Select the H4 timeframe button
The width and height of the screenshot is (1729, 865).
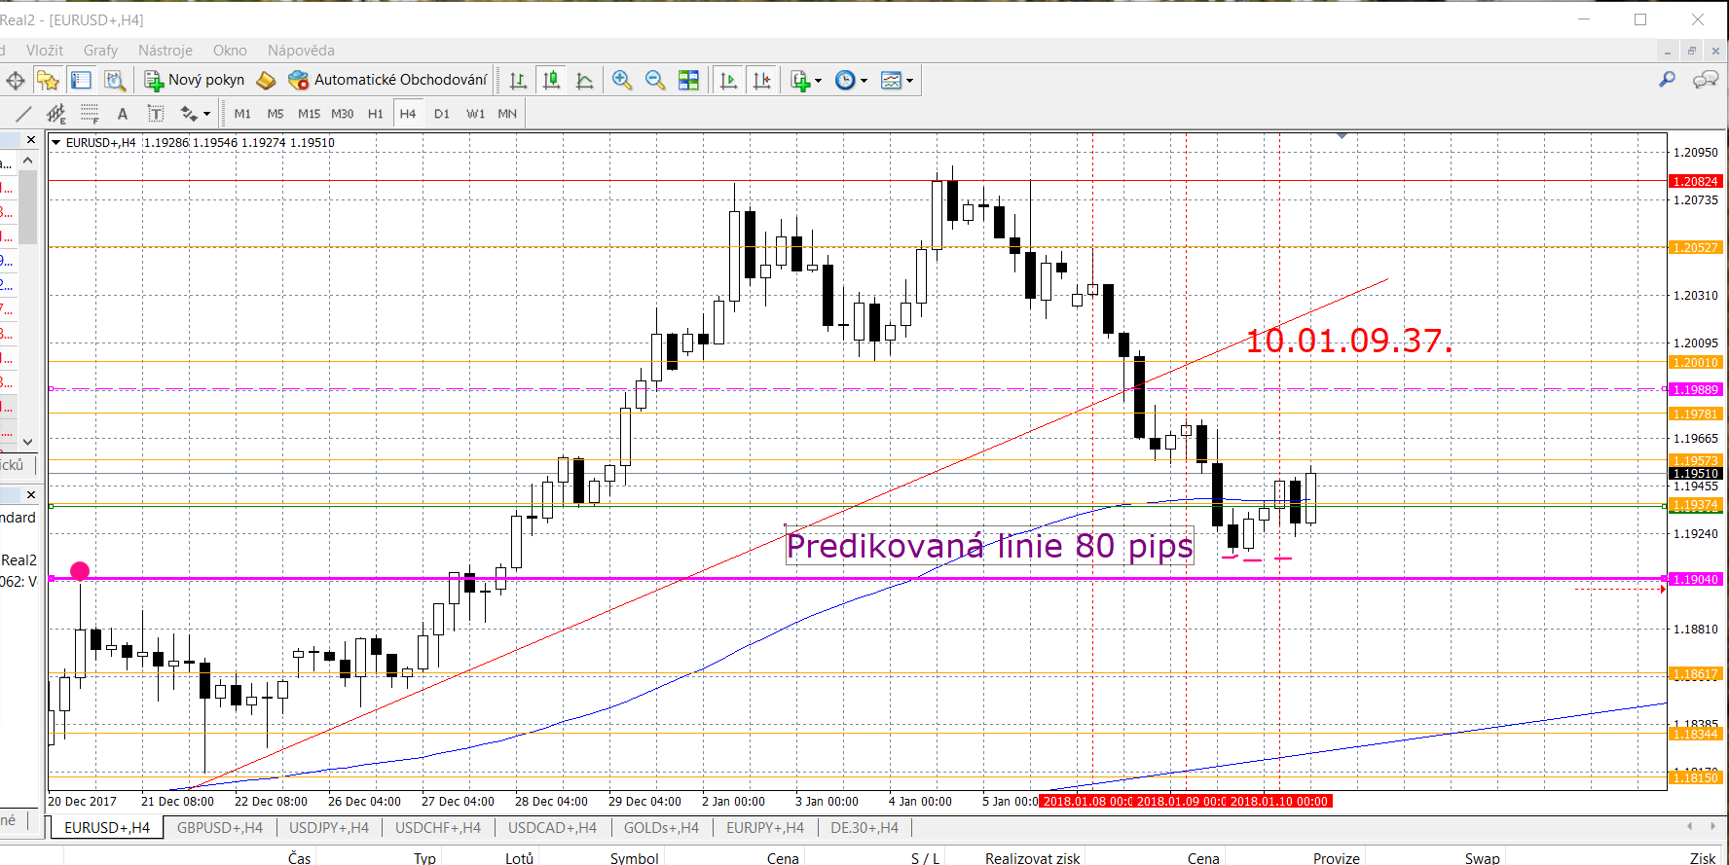pyautogui.click(x=408, y=114)
